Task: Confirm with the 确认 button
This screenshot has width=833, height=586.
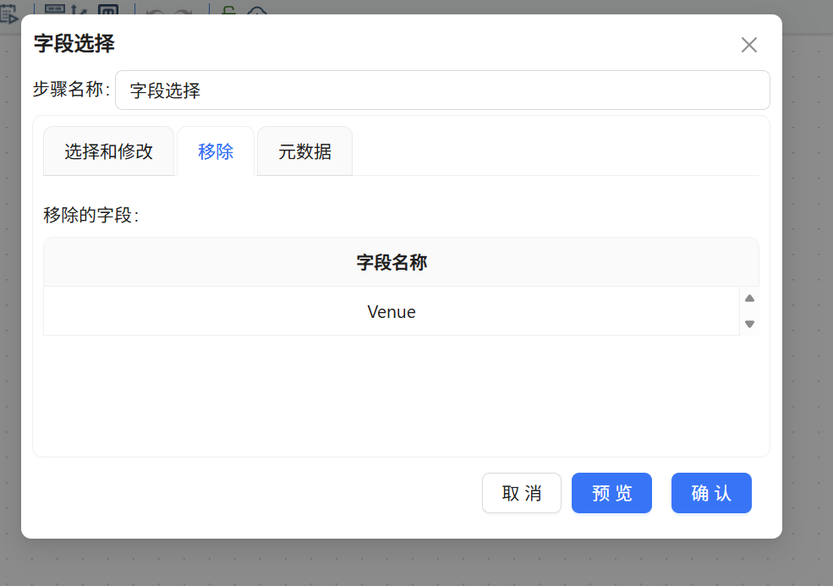Action: (x=711, y=493)
